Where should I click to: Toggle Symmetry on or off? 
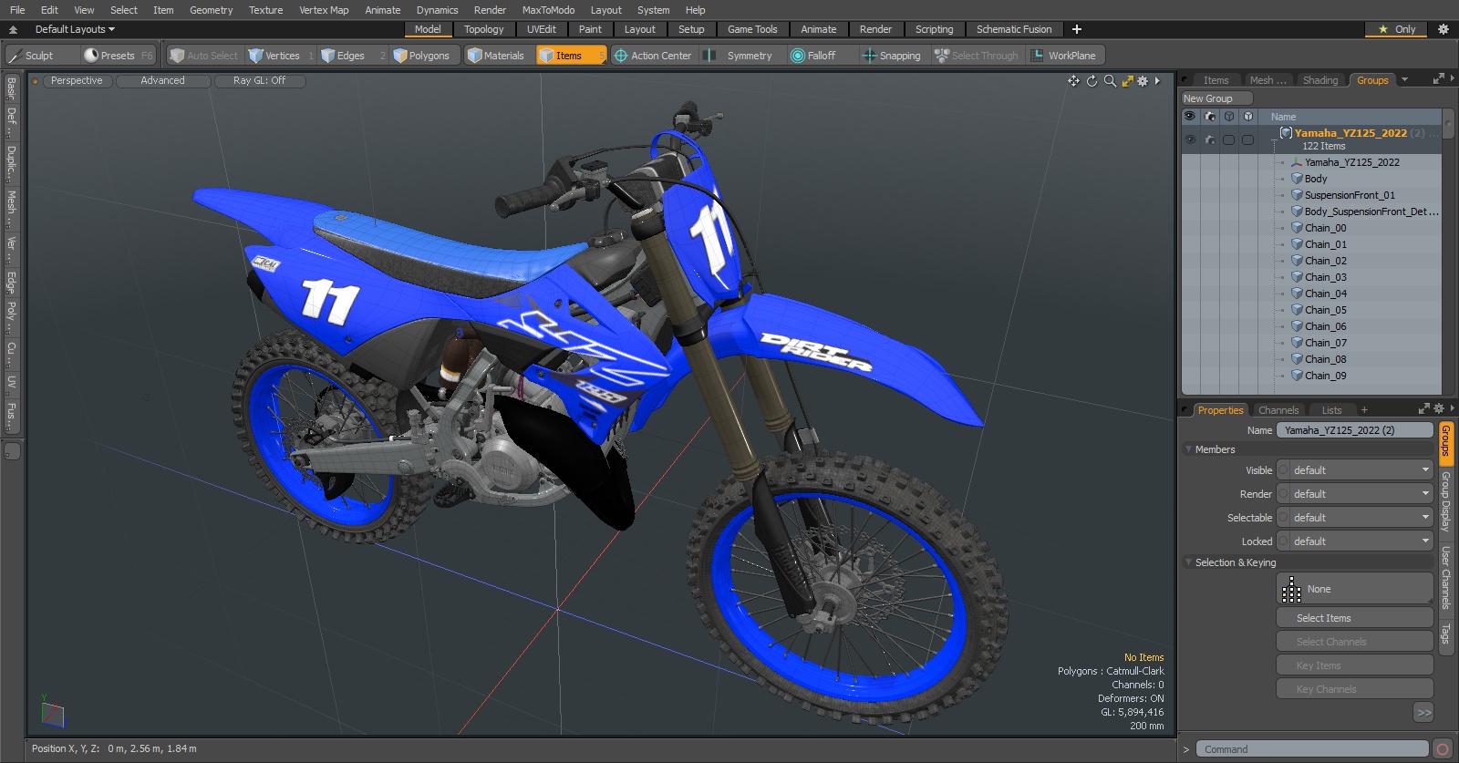741,56
